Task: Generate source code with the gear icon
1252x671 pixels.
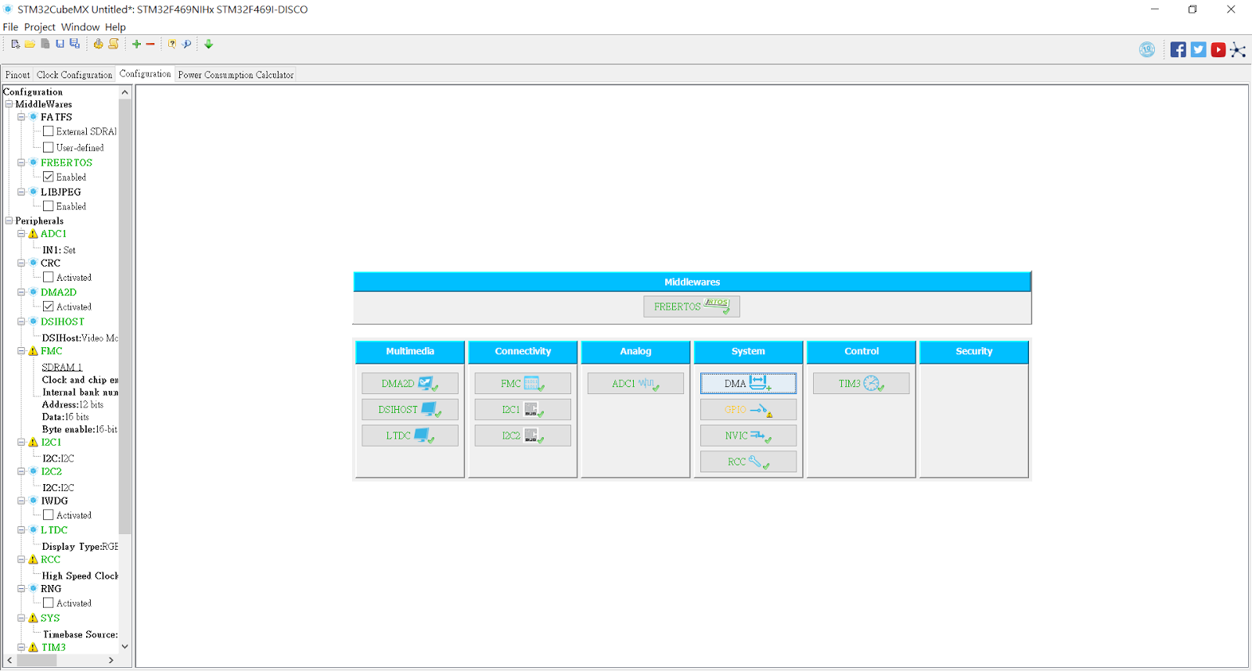Action: coord(98,45)
